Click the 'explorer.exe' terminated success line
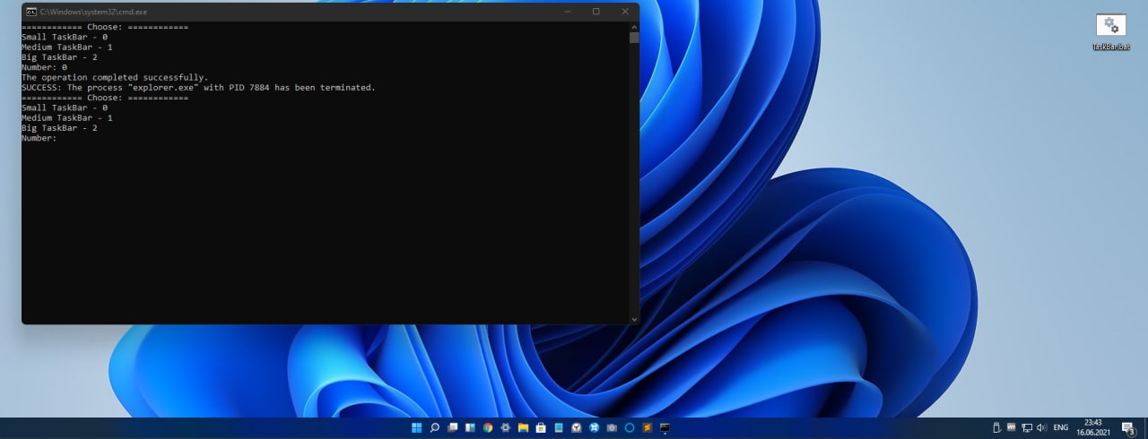Screen dimensions: 1148x439 tap(198, 88)
